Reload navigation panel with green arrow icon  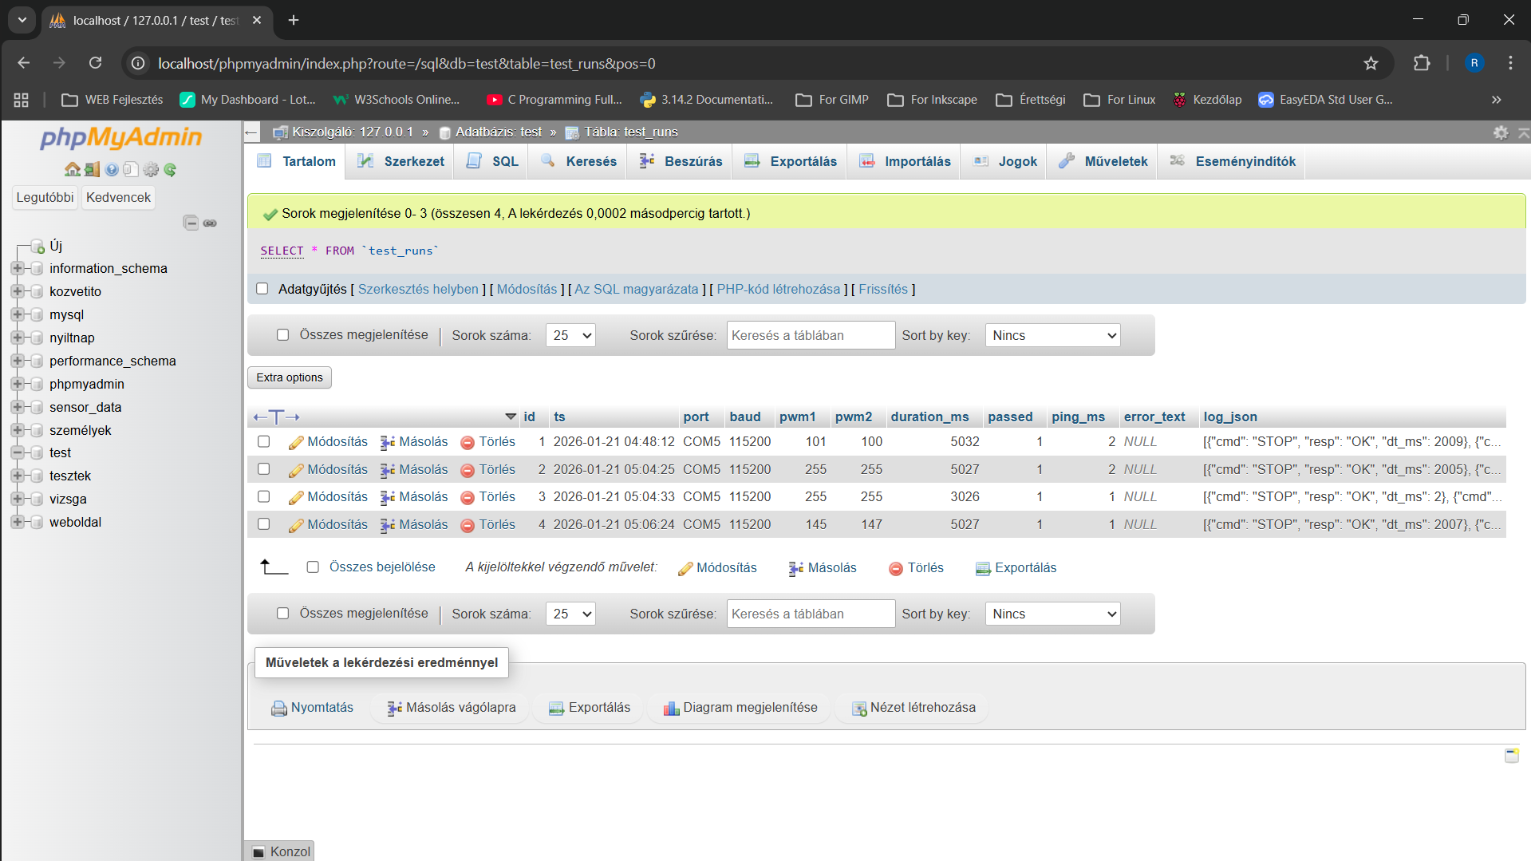pyautogui.click(x=170, y=169)
